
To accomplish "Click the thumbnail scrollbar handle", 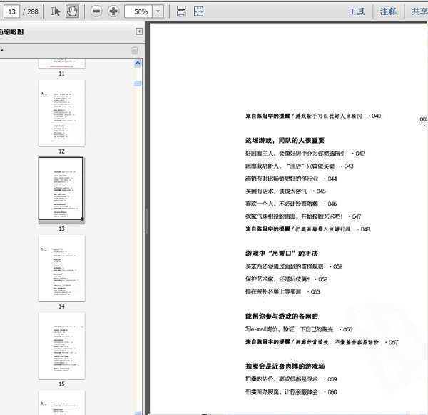I will [138, 83].
